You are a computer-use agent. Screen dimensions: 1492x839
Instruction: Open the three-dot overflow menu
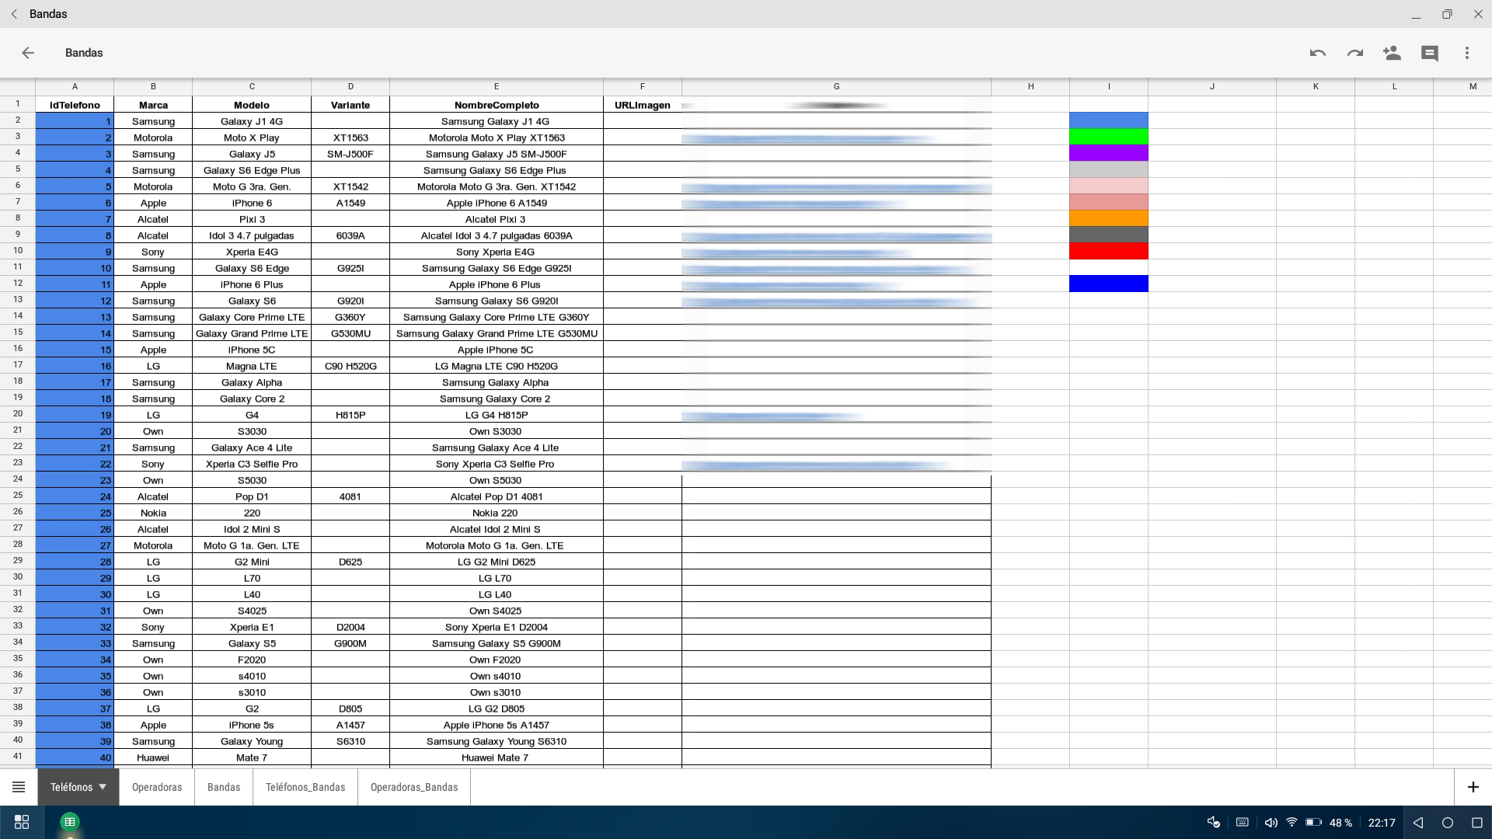click(x=1466, y=53)
